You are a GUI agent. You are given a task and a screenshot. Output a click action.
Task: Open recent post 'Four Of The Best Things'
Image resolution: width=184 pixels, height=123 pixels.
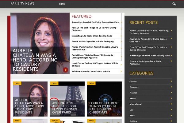pos(148,49)
